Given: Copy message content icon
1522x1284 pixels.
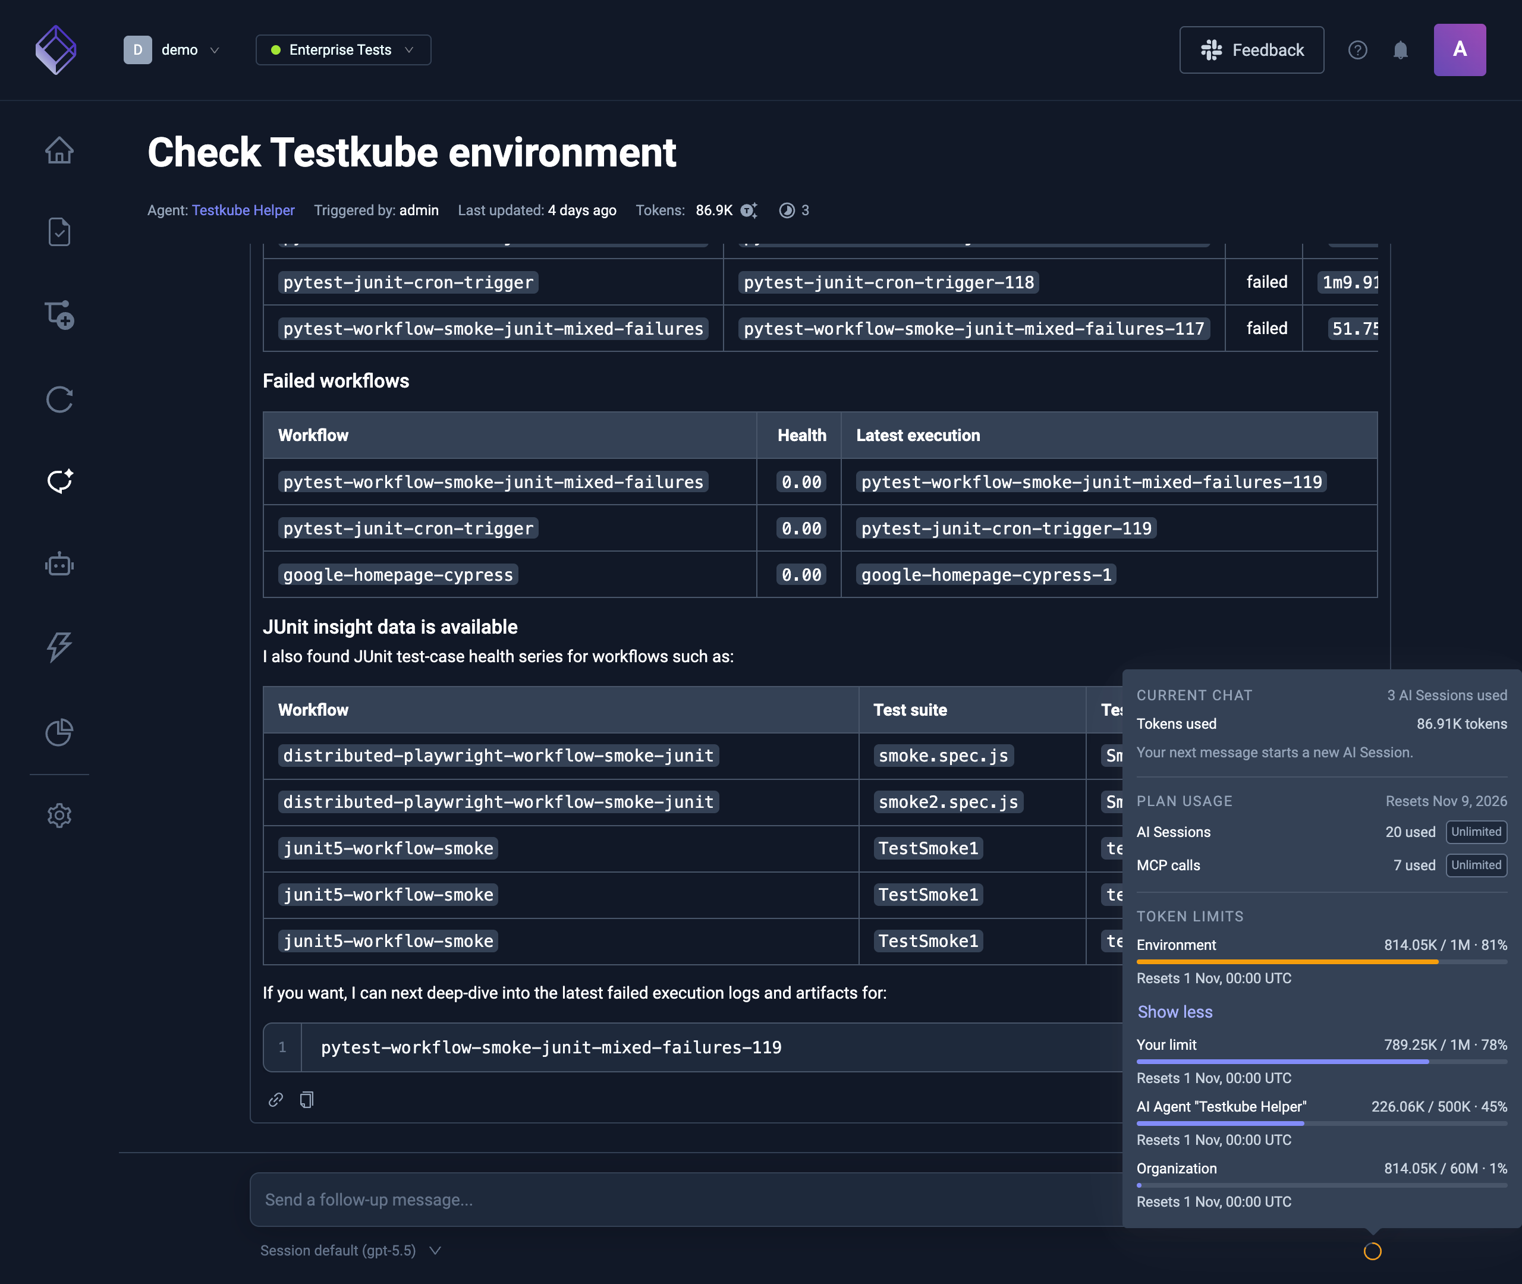Looking at the screenshot, I should pyautogui.click(x=307, y=1099).
